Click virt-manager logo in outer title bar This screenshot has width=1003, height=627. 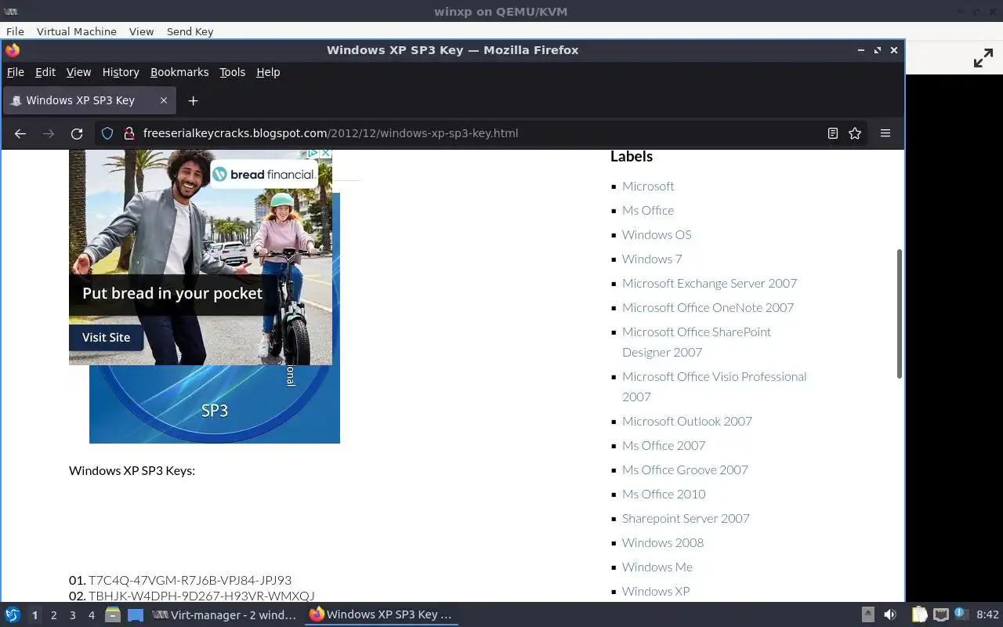[11, 11]
